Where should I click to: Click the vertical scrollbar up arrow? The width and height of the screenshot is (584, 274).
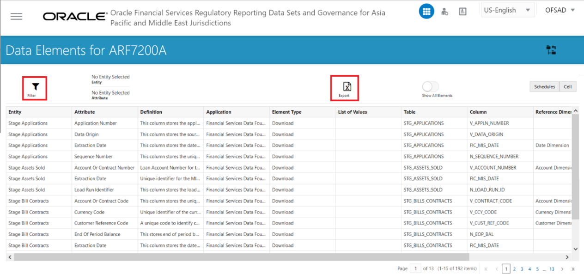(x=575, y=111)
